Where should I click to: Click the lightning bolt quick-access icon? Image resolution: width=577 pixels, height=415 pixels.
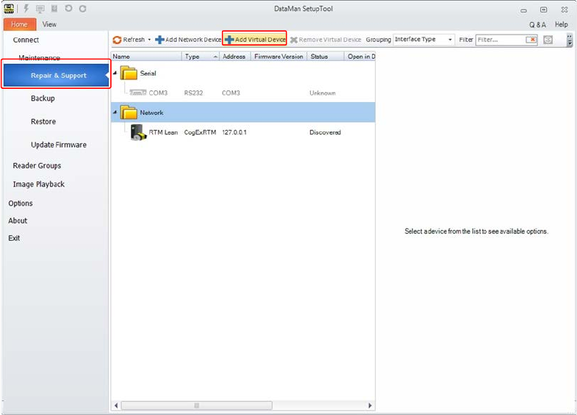(26, 9)
